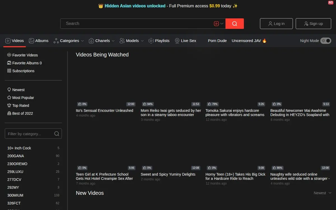Toggle the Night Mode switch
Screen dimensions: 336x210
click(x=326, y=41)
